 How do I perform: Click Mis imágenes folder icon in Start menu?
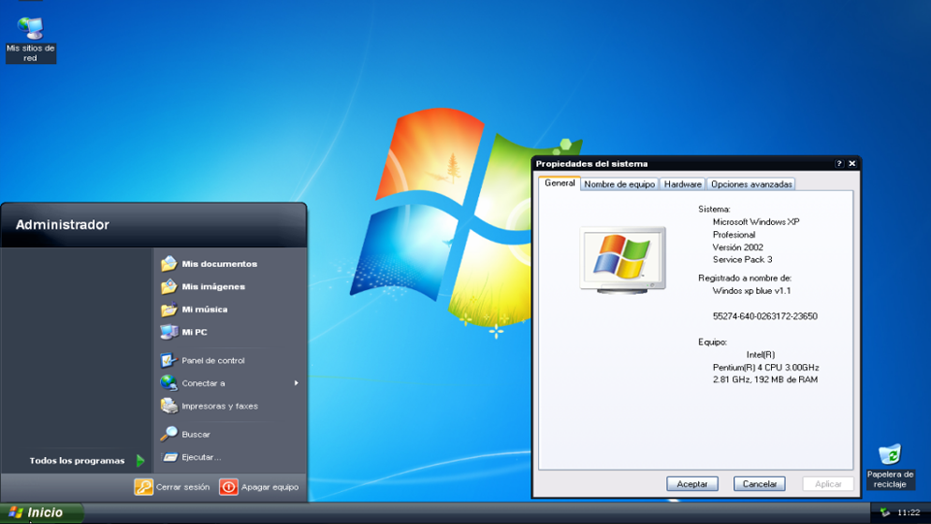point(169,285)
